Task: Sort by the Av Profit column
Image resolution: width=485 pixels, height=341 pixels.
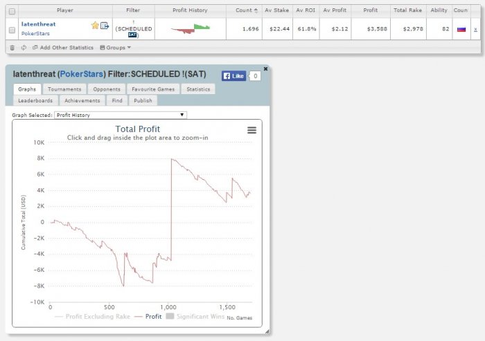Action: (x=335, y=10)
